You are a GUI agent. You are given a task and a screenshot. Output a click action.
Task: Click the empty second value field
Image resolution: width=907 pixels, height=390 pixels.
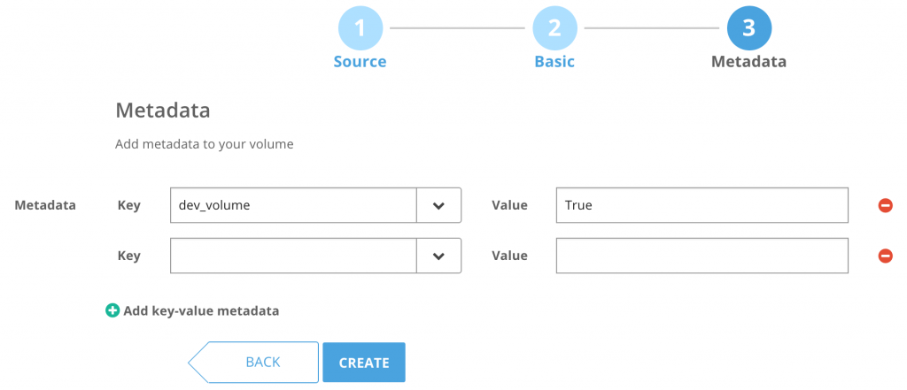702,256
